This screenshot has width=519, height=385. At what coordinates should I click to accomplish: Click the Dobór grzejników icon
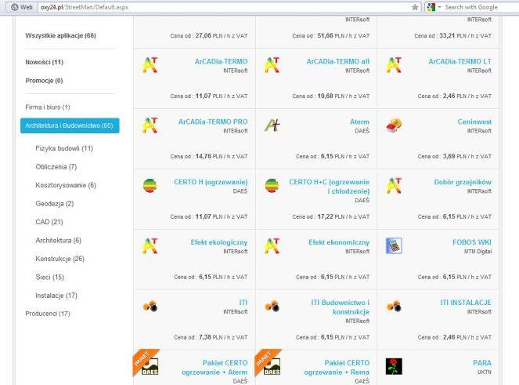tap(394, 185)
